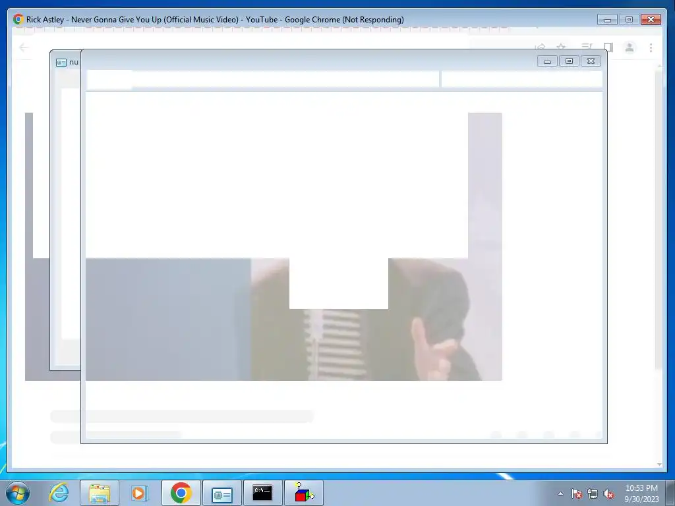Click the scroll-down arrow of Chrome's scrollbar
The image size is (675, 506).
coord(659,464)
